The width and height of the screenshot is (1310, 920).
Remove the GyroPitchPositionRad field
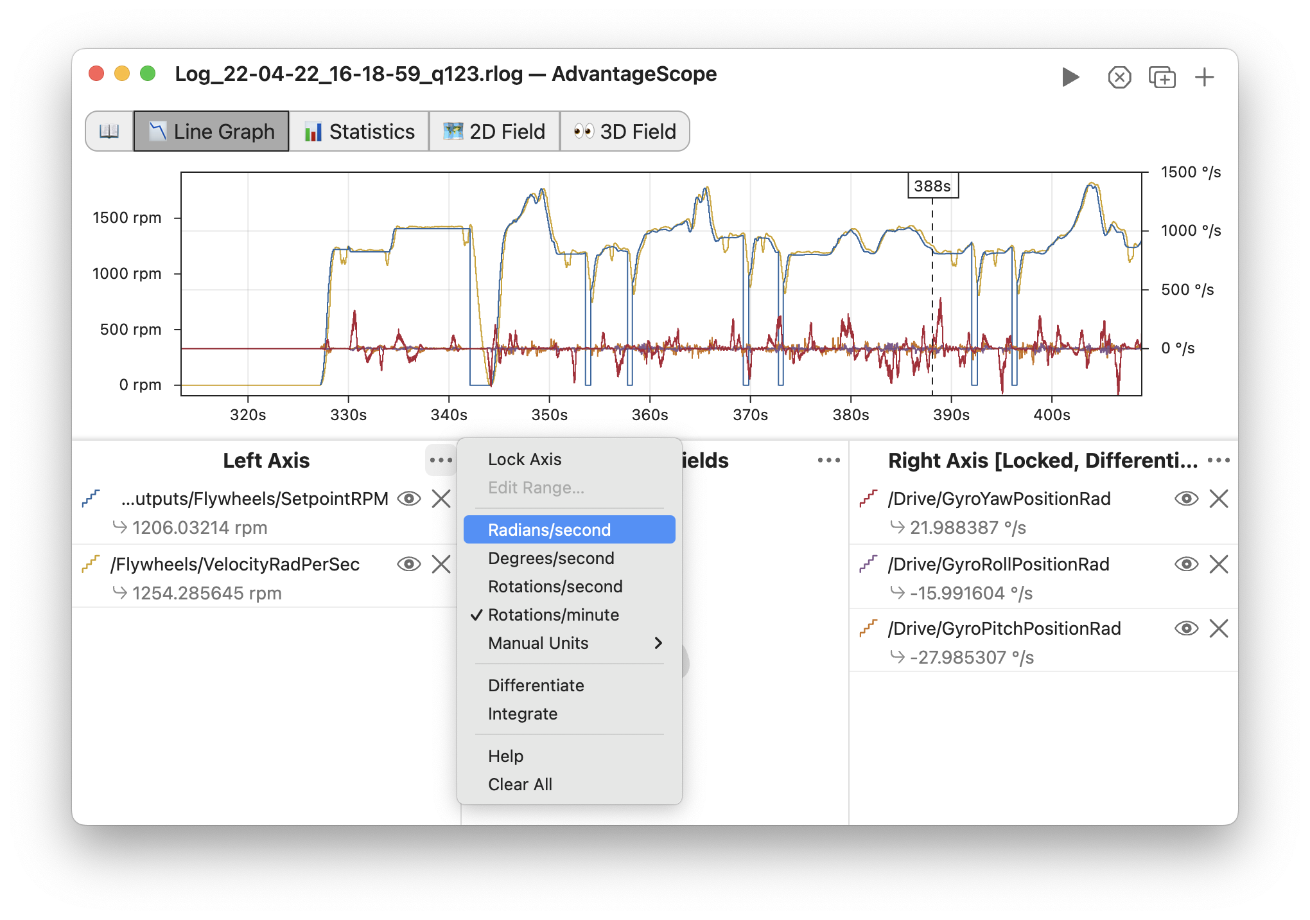tap(1219, 628)
